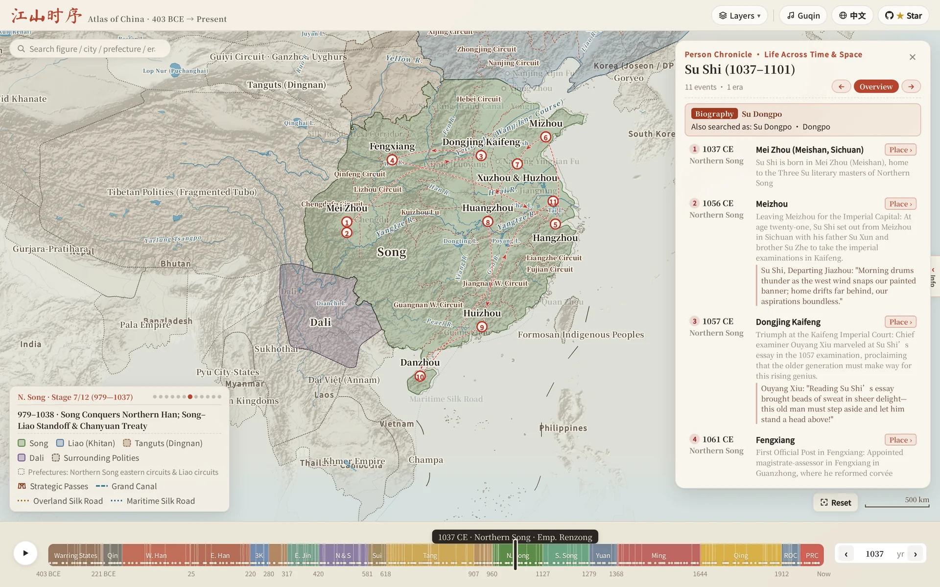Toggle Guqin music
940x587 pixels.
[803, 16]
